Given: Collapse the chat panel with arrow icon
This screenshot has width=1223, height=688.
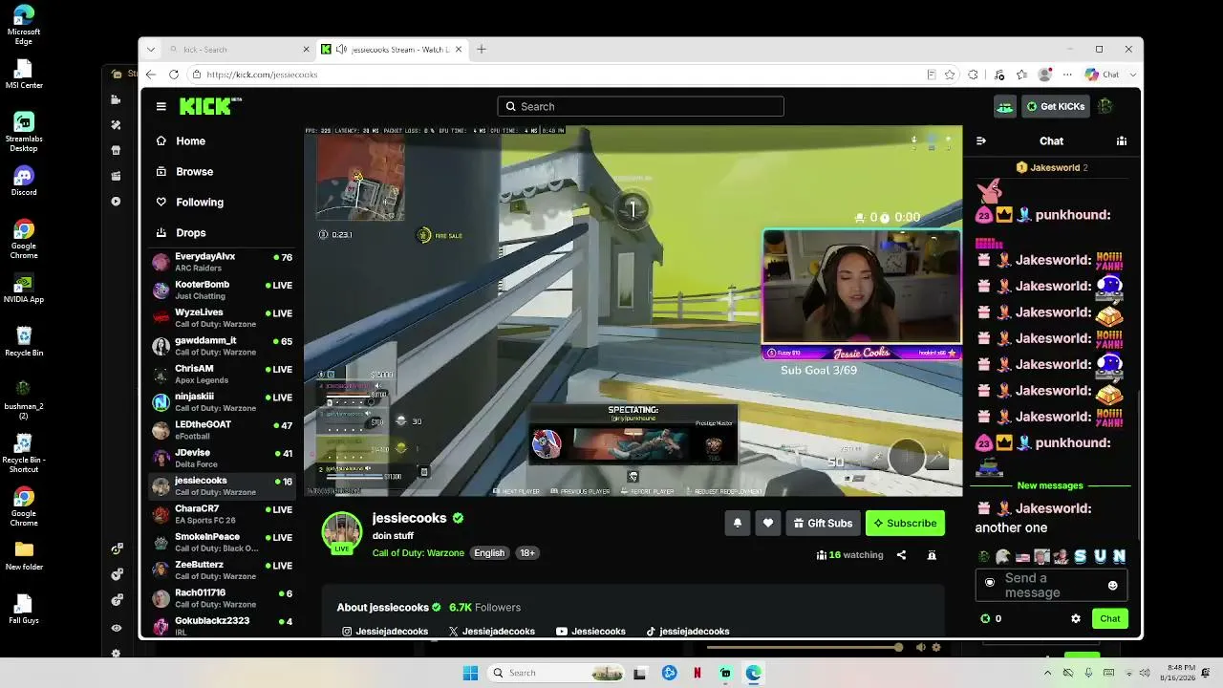Looking at the screenshot, I should click(980, 141).
